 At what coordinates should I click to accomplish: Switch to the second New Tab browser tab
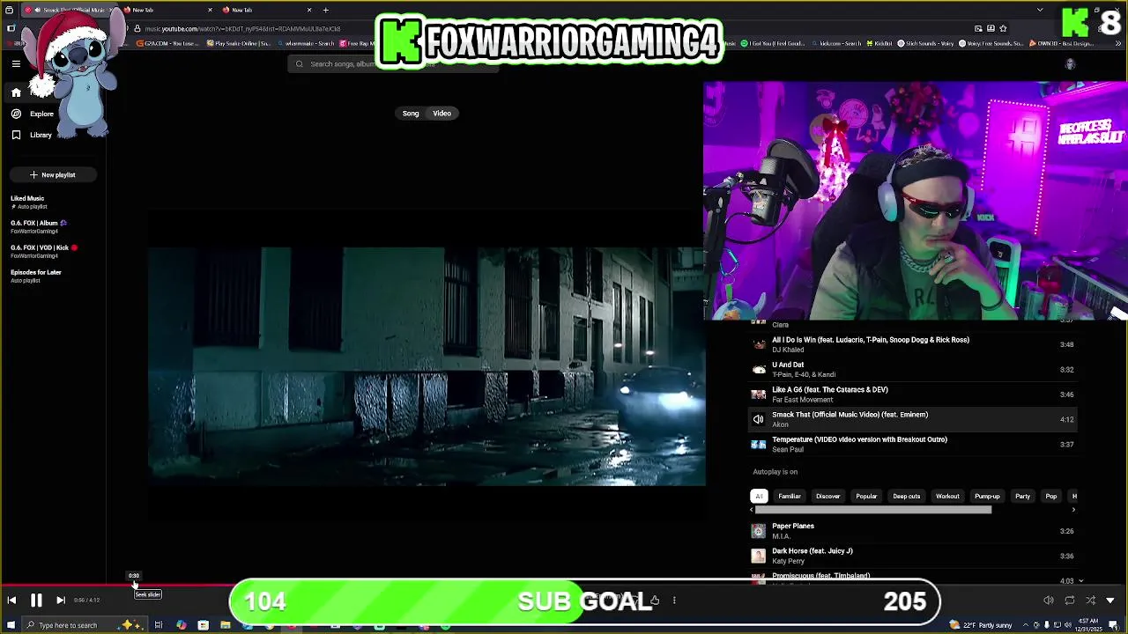click(x=167, y=10)
